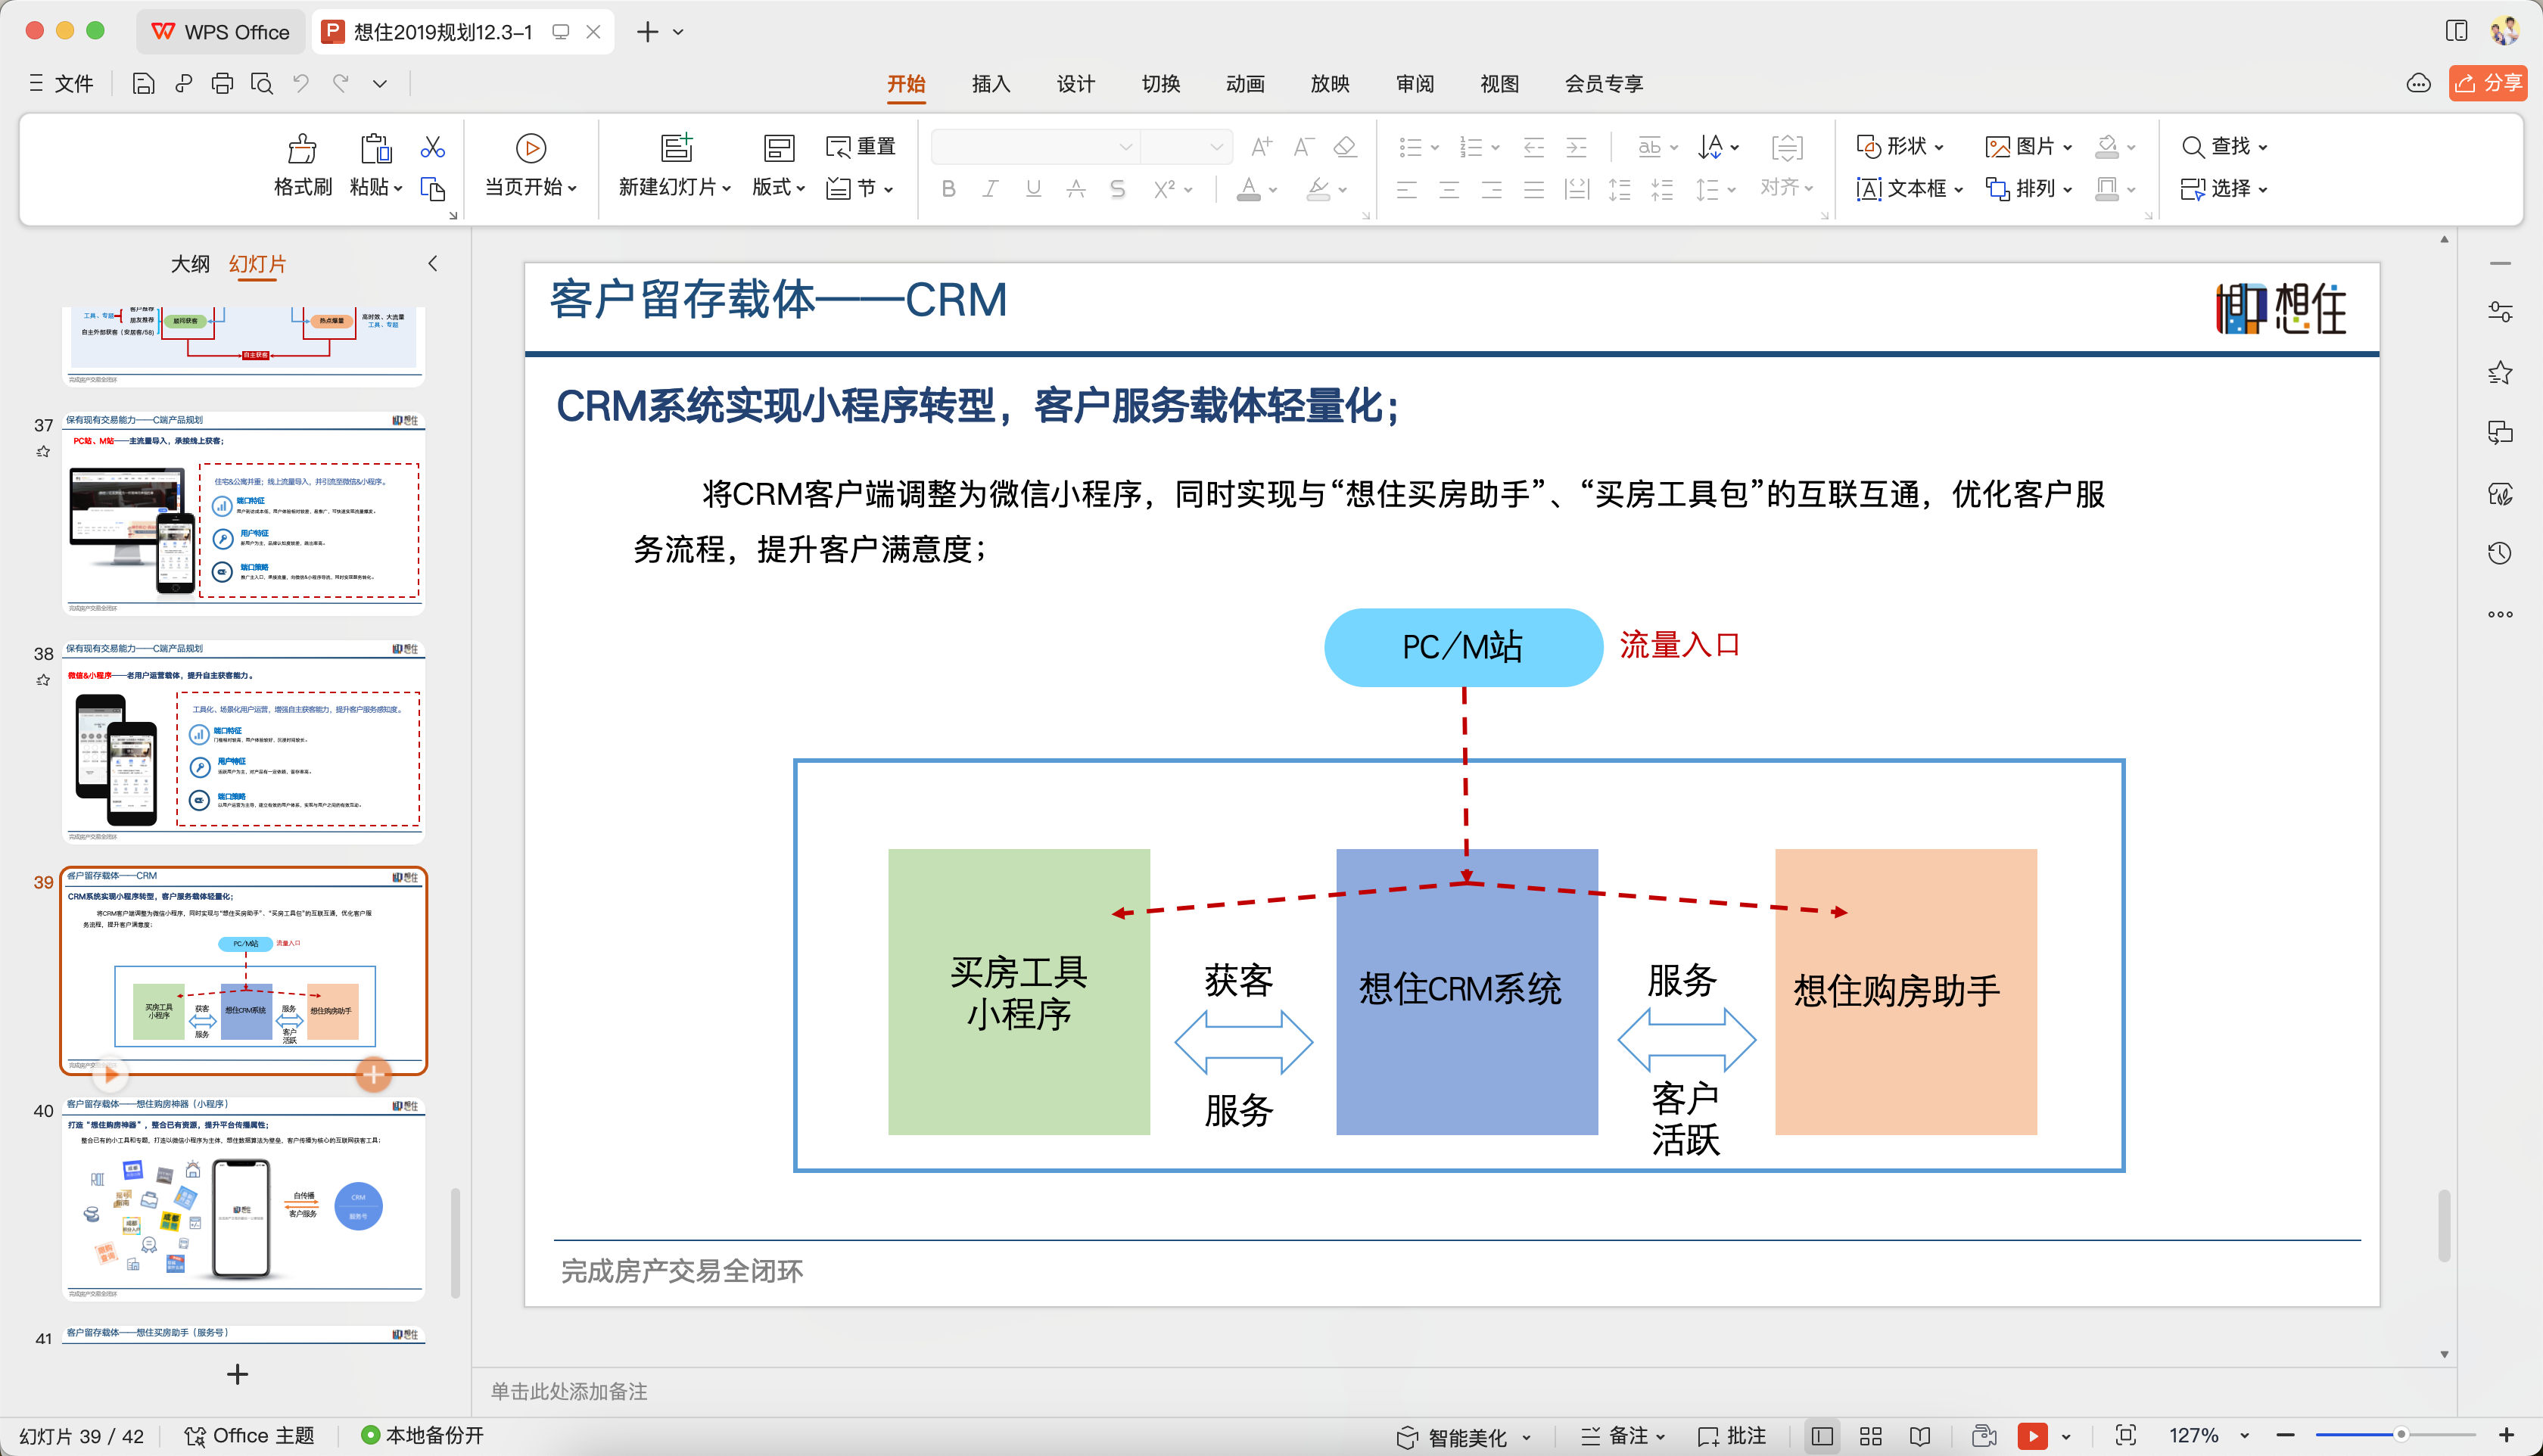Click the fit-to-window icon in the status bar

click(2126, 1436)
